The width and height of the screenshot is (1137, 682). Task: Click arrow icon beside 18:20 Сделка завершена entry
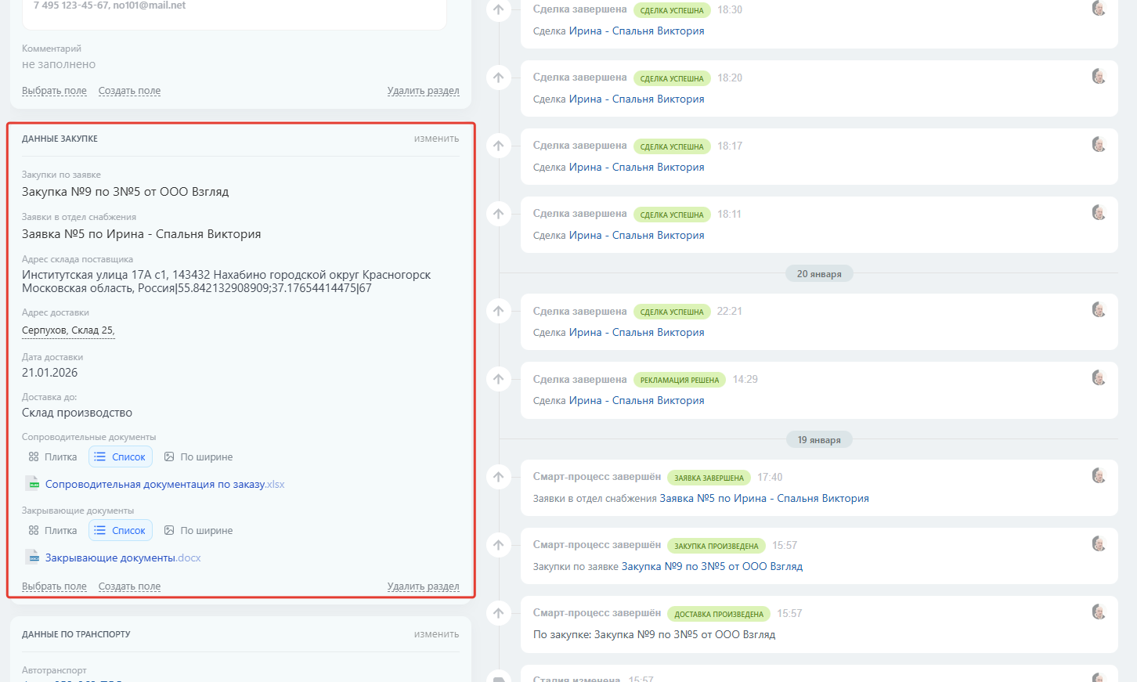[x=499, y=78]
